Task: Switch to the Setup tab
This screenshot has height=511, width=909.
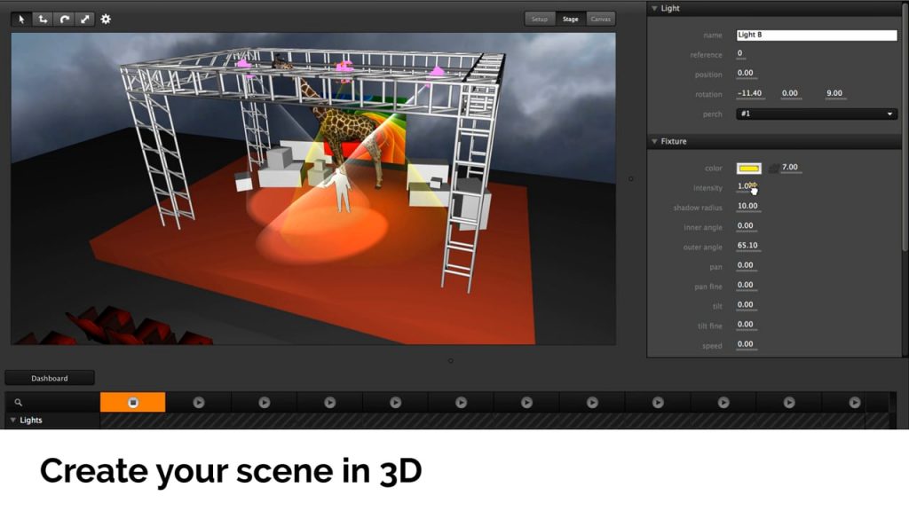Action: tap(540, 19)
